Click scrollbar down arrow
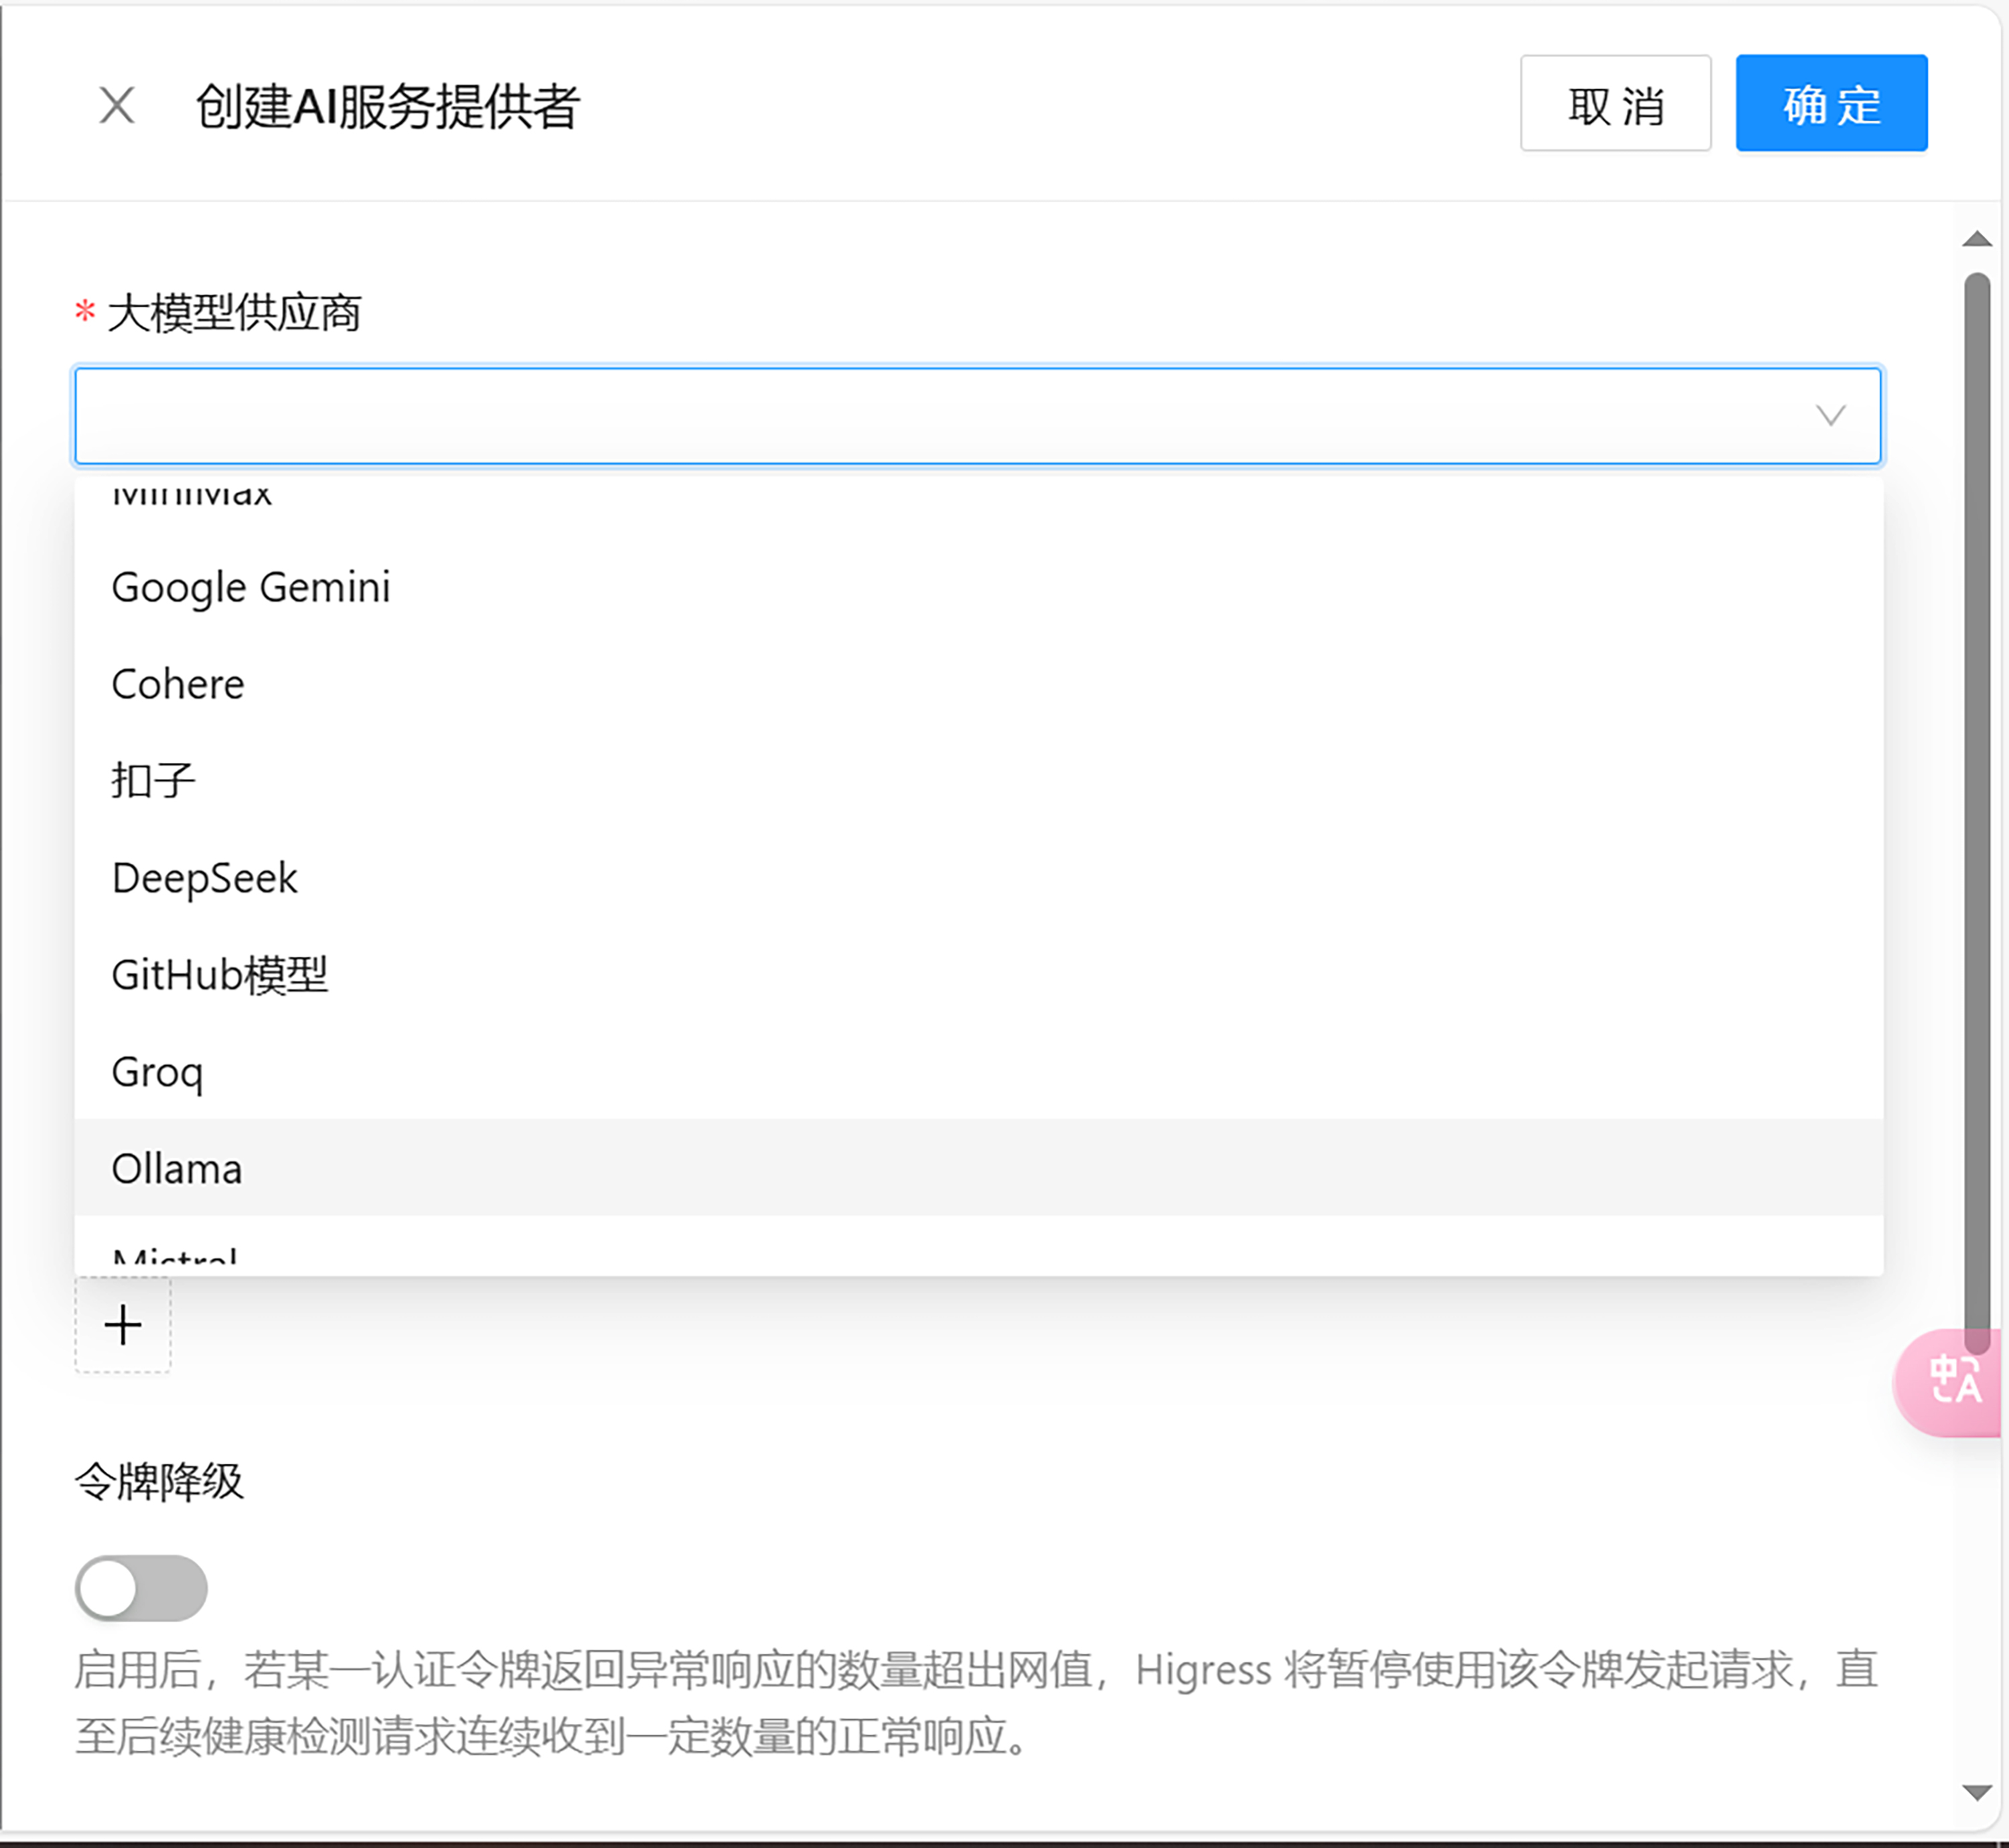The width and height of the screenshot is (2009, 1848). point(1976,1792)
